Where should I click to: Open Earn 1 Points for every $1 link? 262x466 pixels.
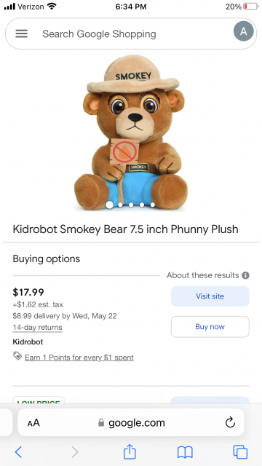point(79,358)
